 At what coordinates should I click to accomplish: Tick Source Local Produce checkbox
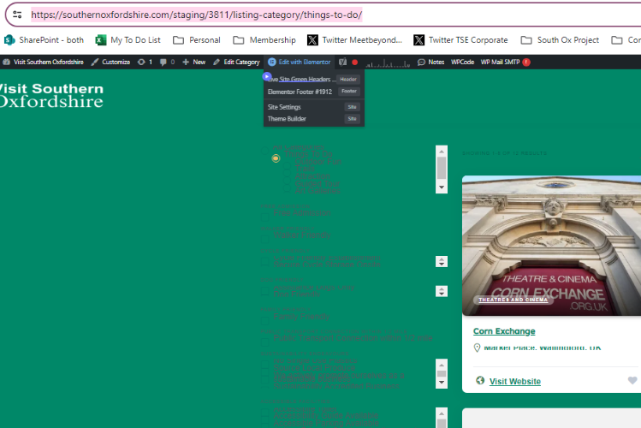pos(265,372)
